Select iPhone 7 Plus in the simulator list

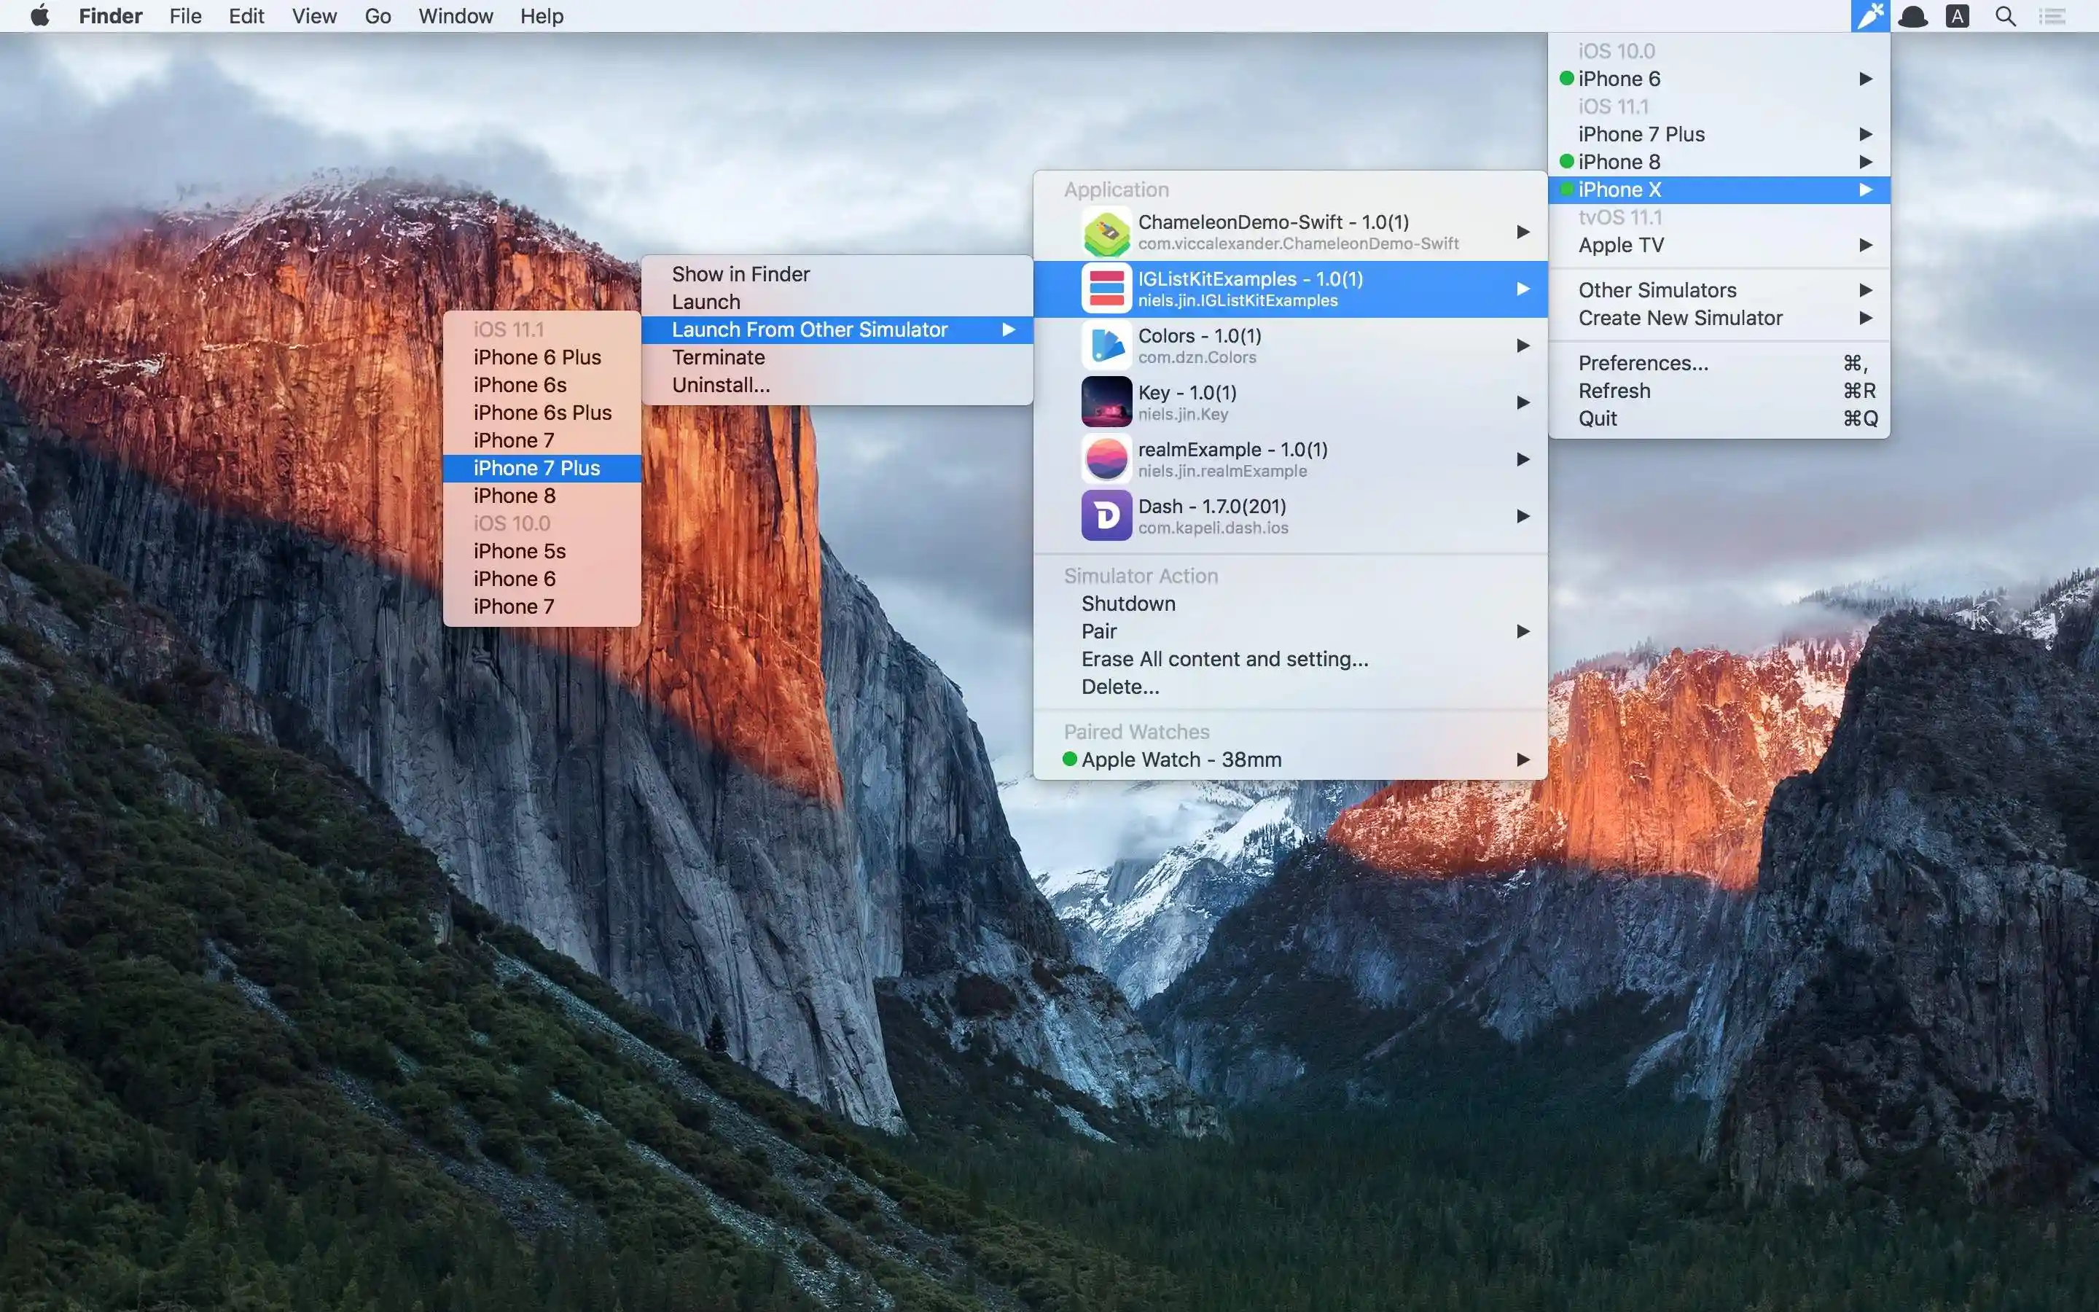[x=537, y=468]
